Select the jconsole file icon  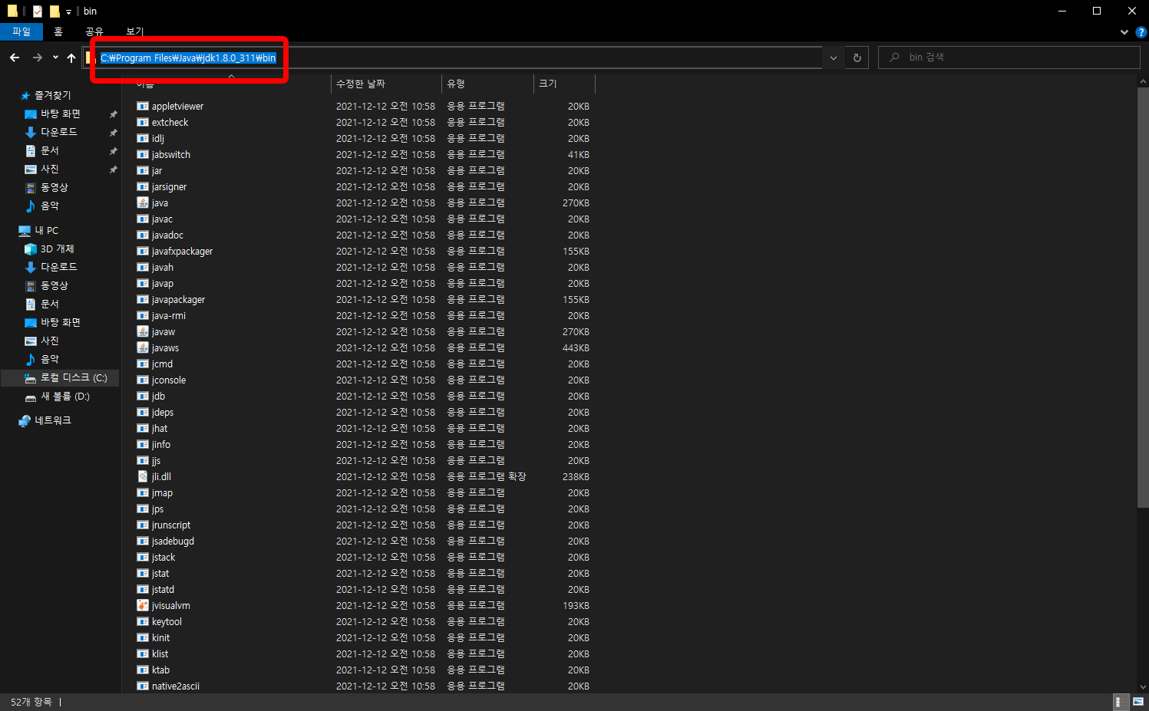click(143, 380)
